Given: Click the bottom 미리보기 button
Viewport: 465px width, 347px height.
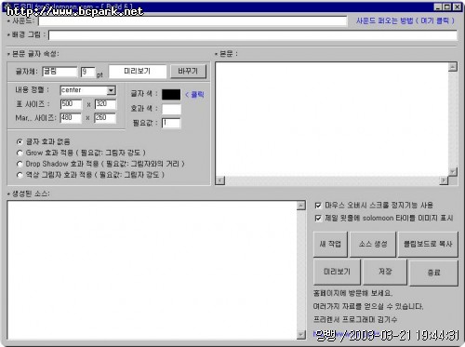Looking at the screenshot, I should click(x=337, y=272).
